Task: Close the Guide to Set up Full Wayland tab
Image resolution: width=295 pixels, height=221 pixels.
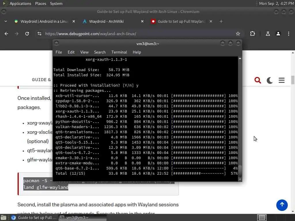Action: 211,21
